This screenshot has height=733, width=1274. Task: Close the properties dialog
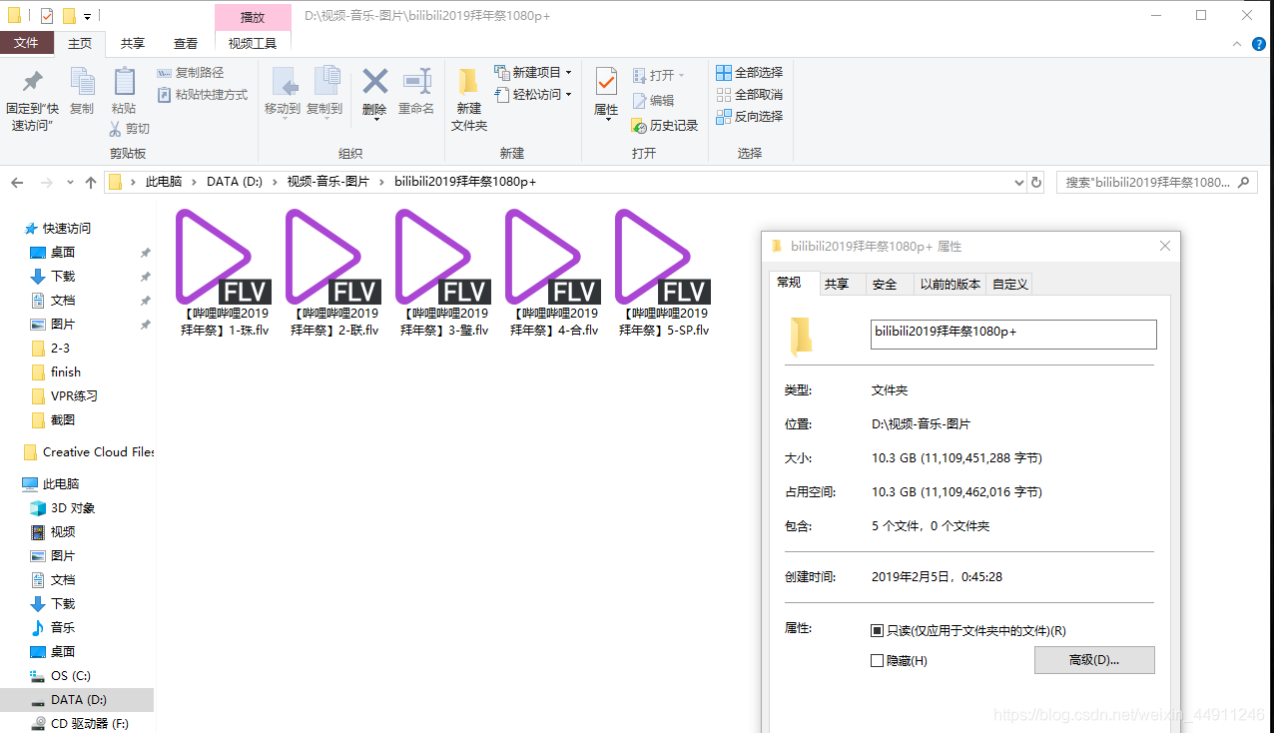(x=1165, y=247)
